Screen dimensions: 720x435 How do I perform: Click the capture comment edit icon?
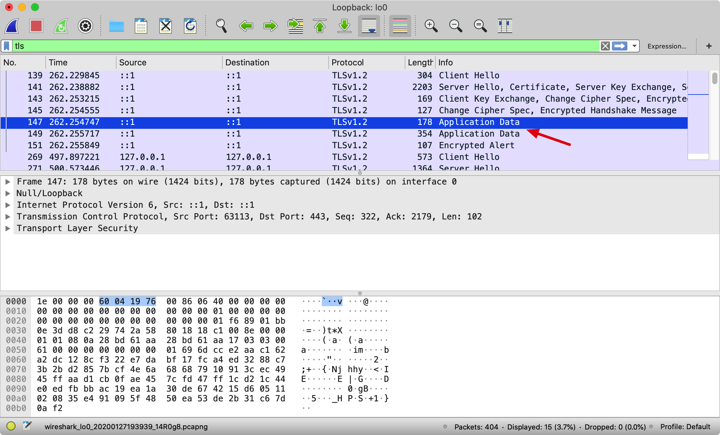click(27, 426)
